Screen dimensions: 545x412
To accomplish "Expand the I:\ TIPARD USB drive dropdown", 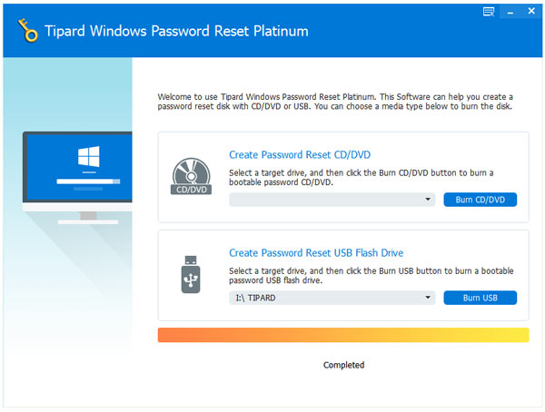I will pos(332,298).
